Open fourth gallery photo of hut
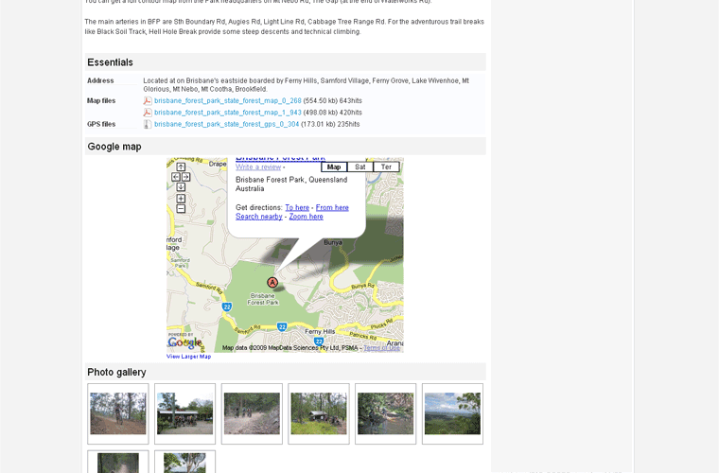 (x=319, y=414)
